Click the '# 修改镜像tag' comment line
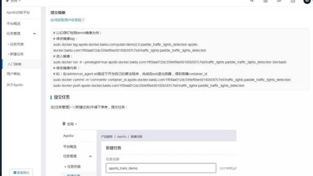The height and width of the screenshot is (176, 313). 65,39
